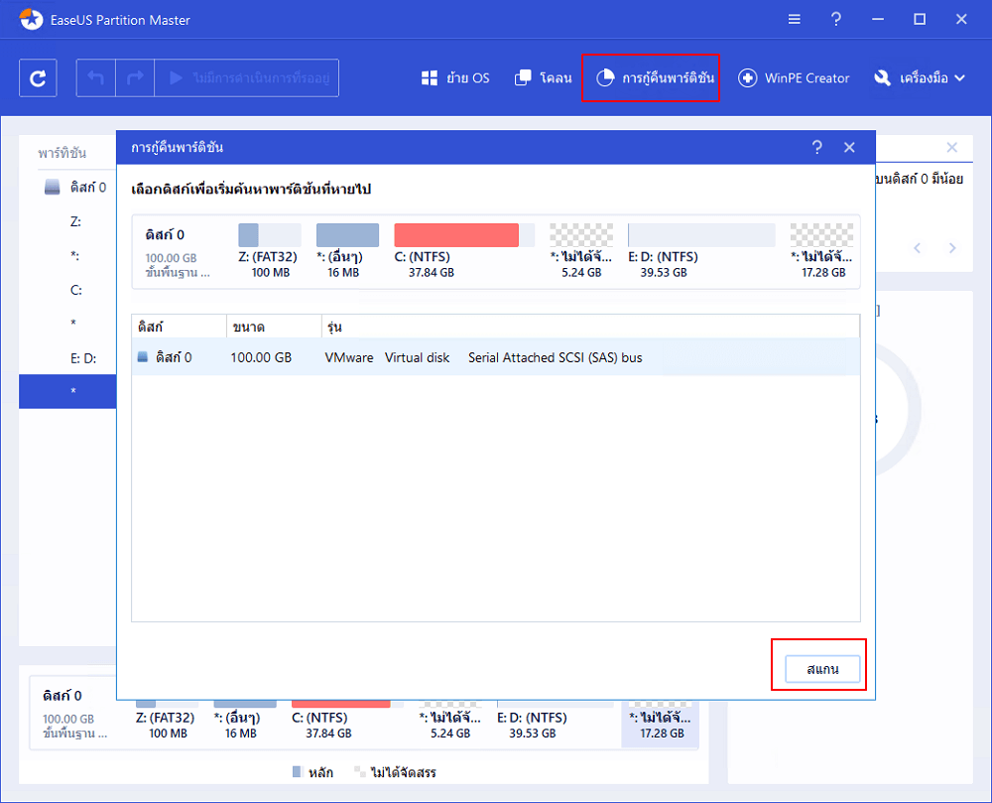Image resolution: width=992 pixels, height=803 pixels.
Task: Open การกู้คืนพาร์ติชัน in the toolbar
Action: coord(655,77)
